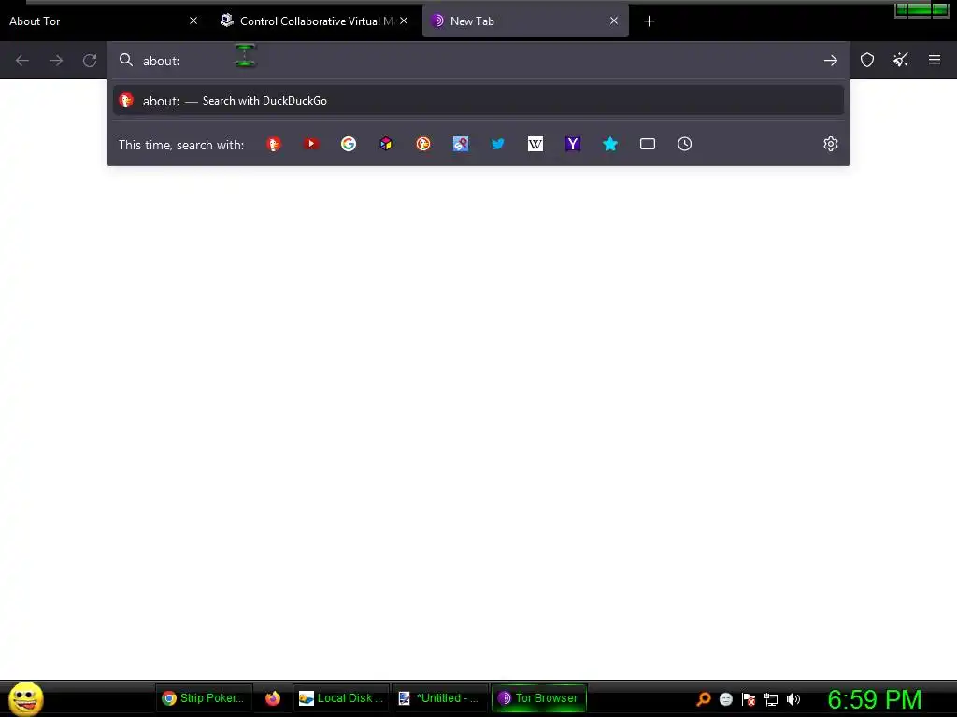Select 'about: — Search with DuckDuckGo' suggestion
The height and width of the screenshot is (717, 957).
(478, 101)
